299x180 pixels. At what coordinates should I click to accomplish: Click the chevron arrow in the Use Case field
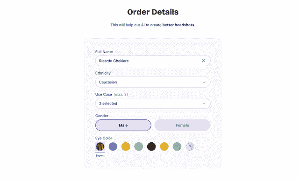[x=204, y=104]
